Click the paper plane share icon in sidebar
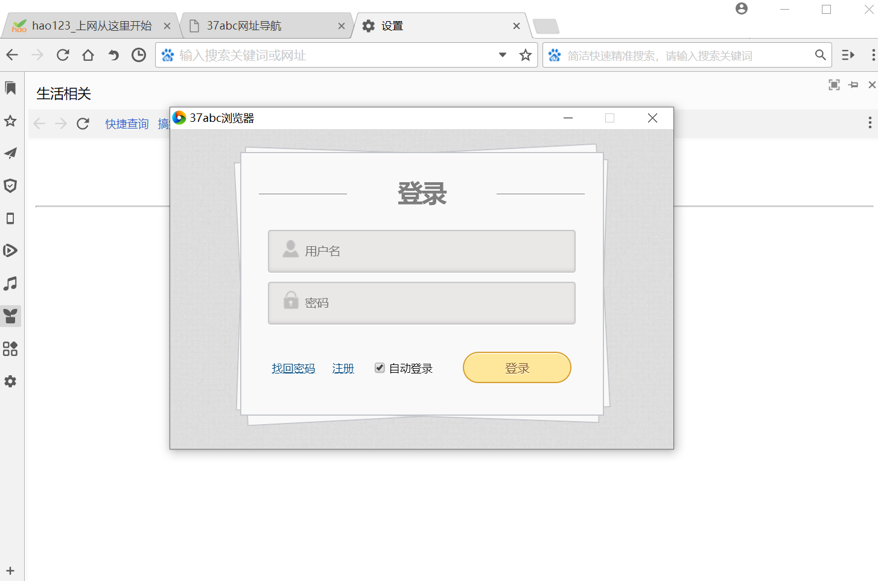 tap(10, 153)
